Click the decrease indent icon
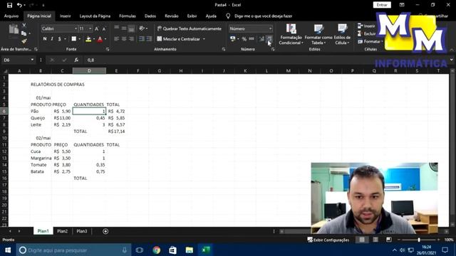 [x=142, y=39]
